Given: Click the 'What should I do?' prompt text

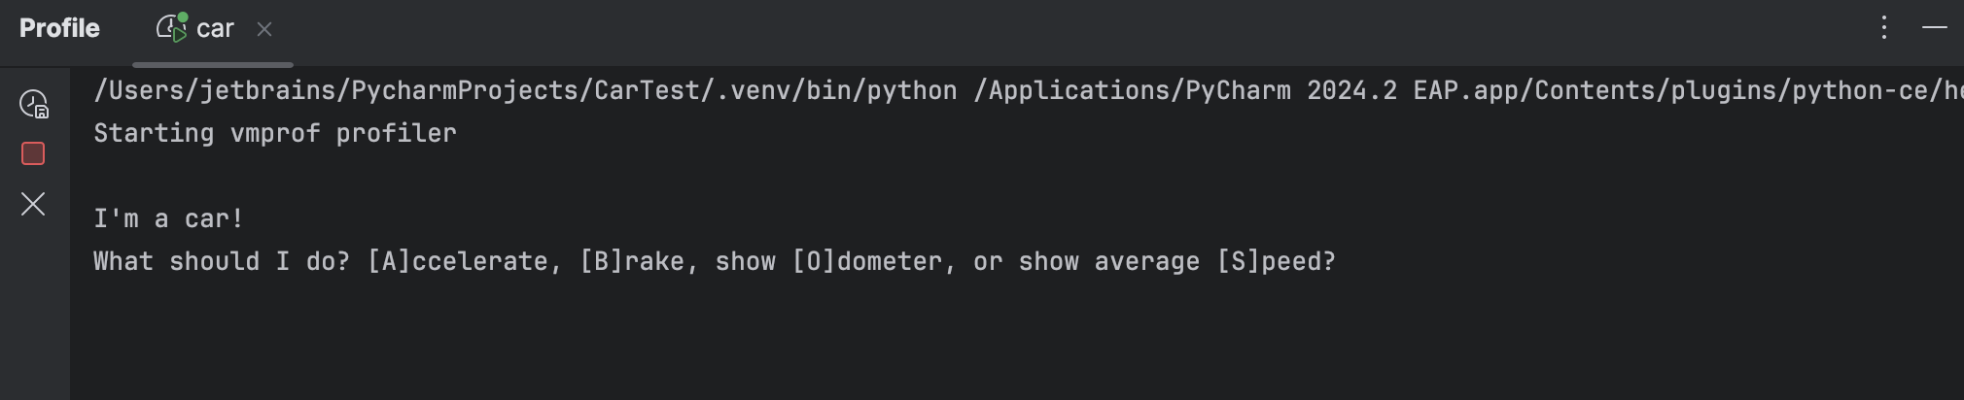Looking at the screenshot, I should 221,261.
